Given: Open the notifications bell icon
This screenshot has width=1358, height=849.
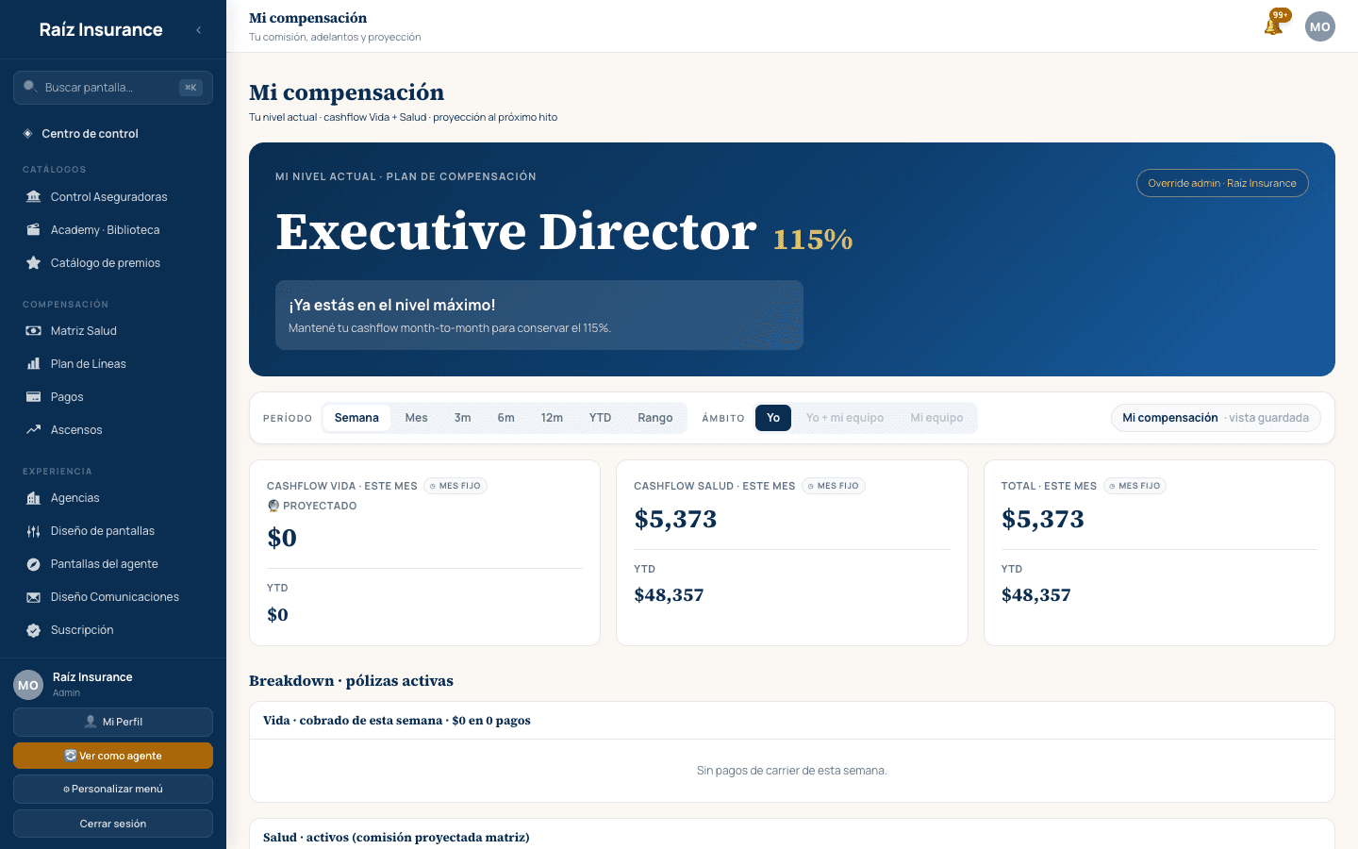Looking at the screenshot, I should [1274, 26].
